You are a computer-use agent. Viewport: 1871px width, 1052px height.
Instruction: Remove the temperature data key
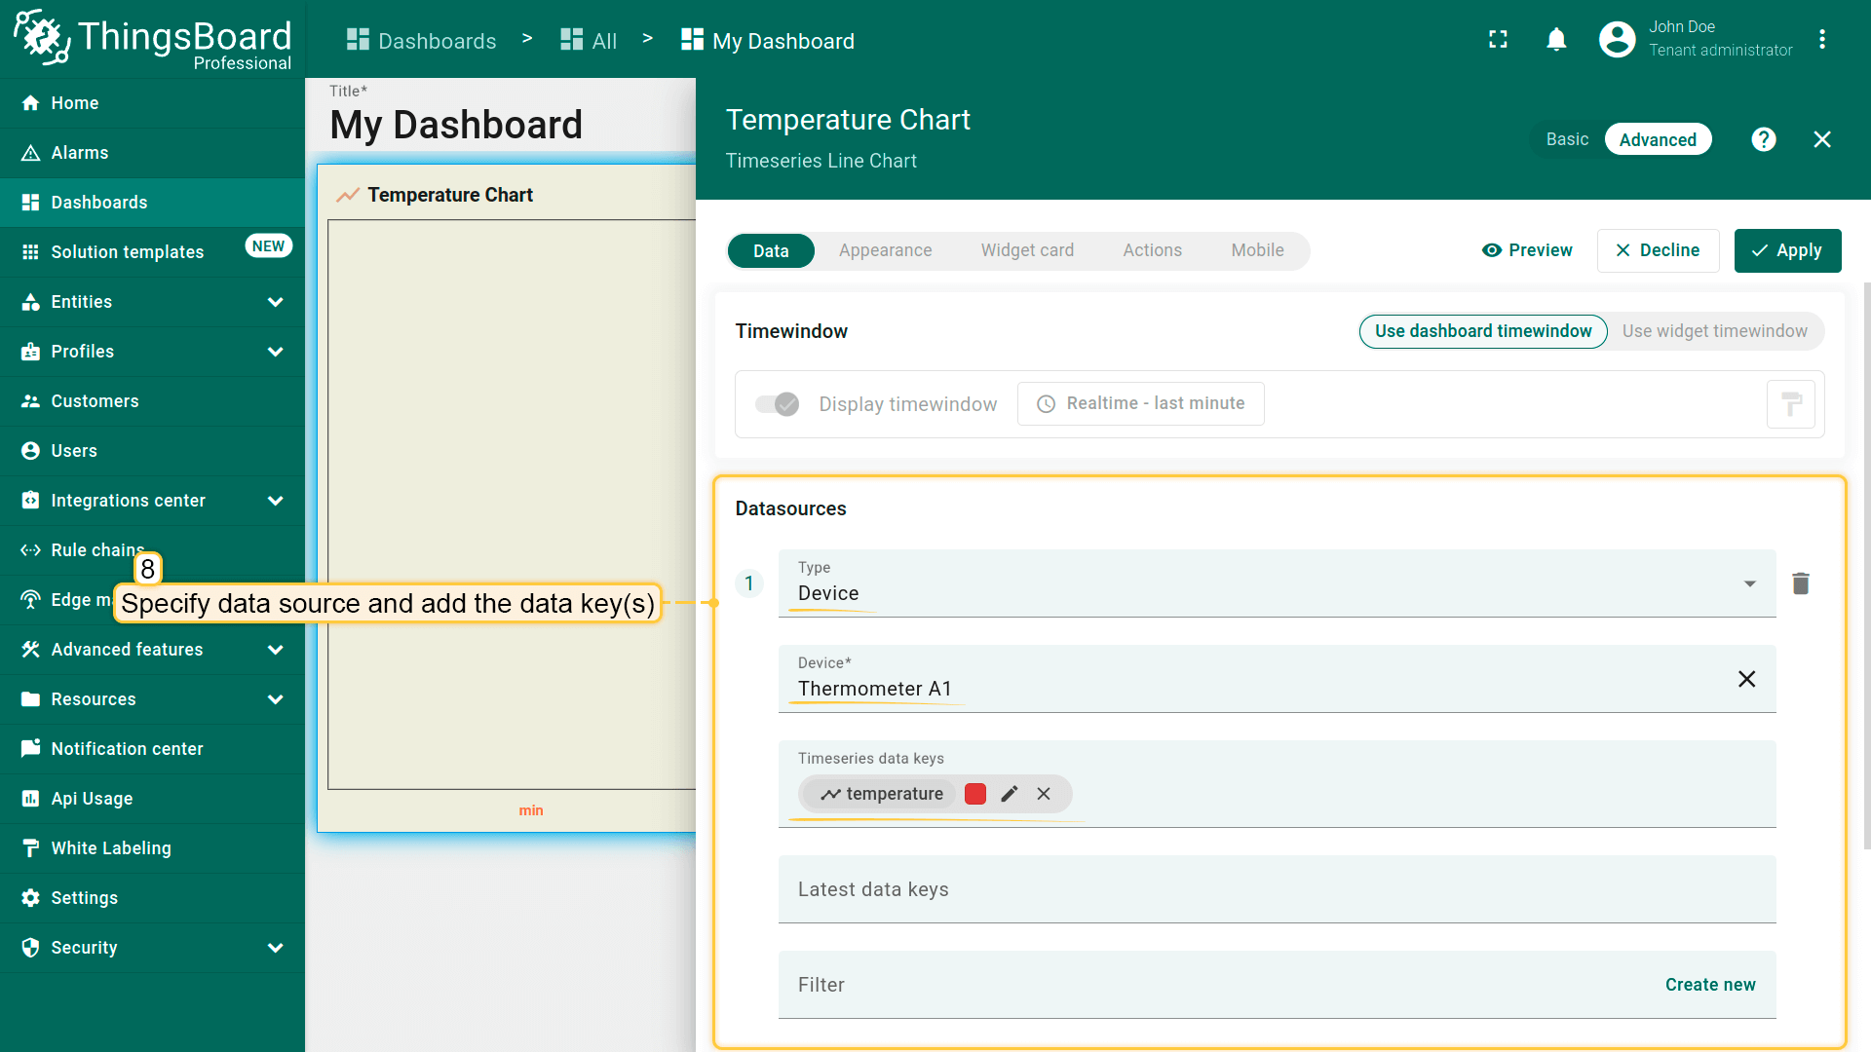(1044, 794)
